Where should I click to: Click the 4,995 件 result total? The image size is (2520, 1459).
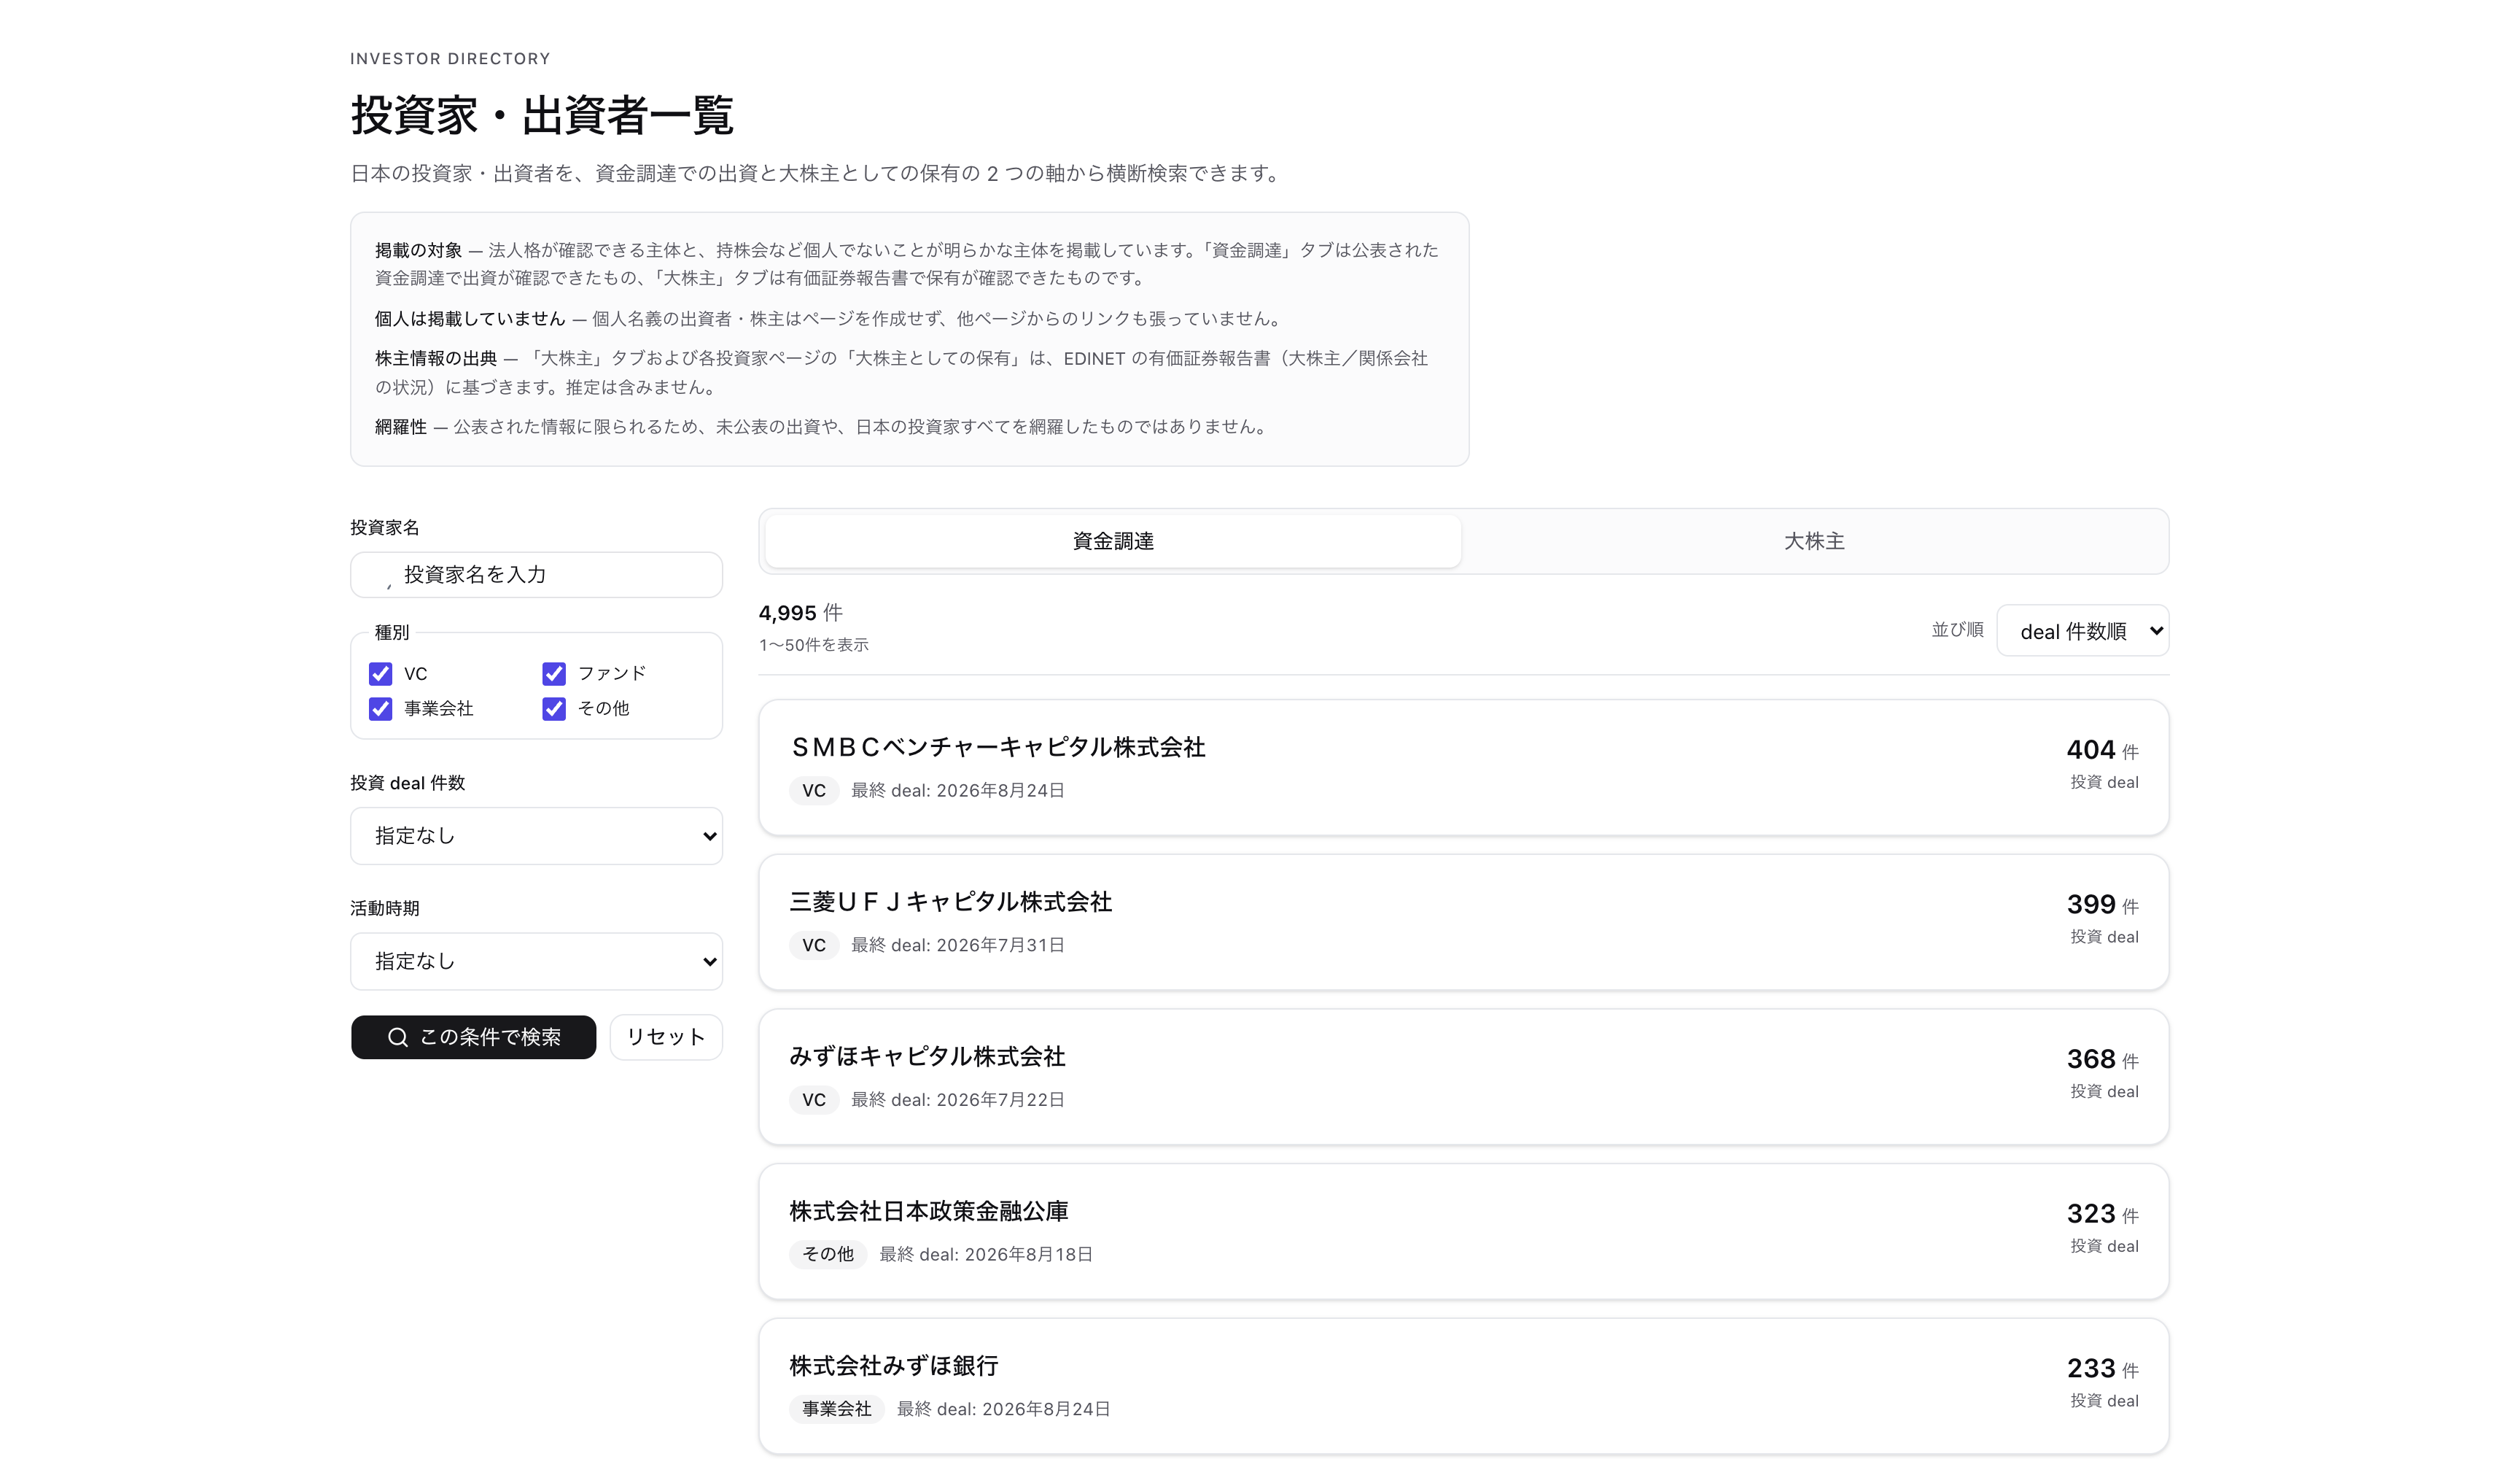point(800,613)
